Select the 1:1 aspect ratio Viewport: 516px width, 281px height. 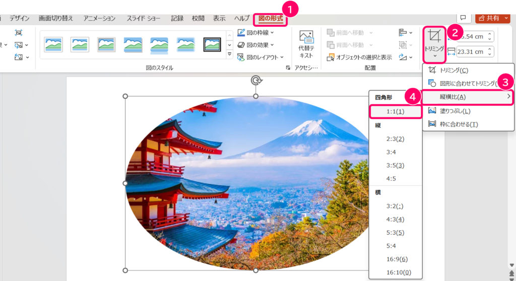point(396,111)
